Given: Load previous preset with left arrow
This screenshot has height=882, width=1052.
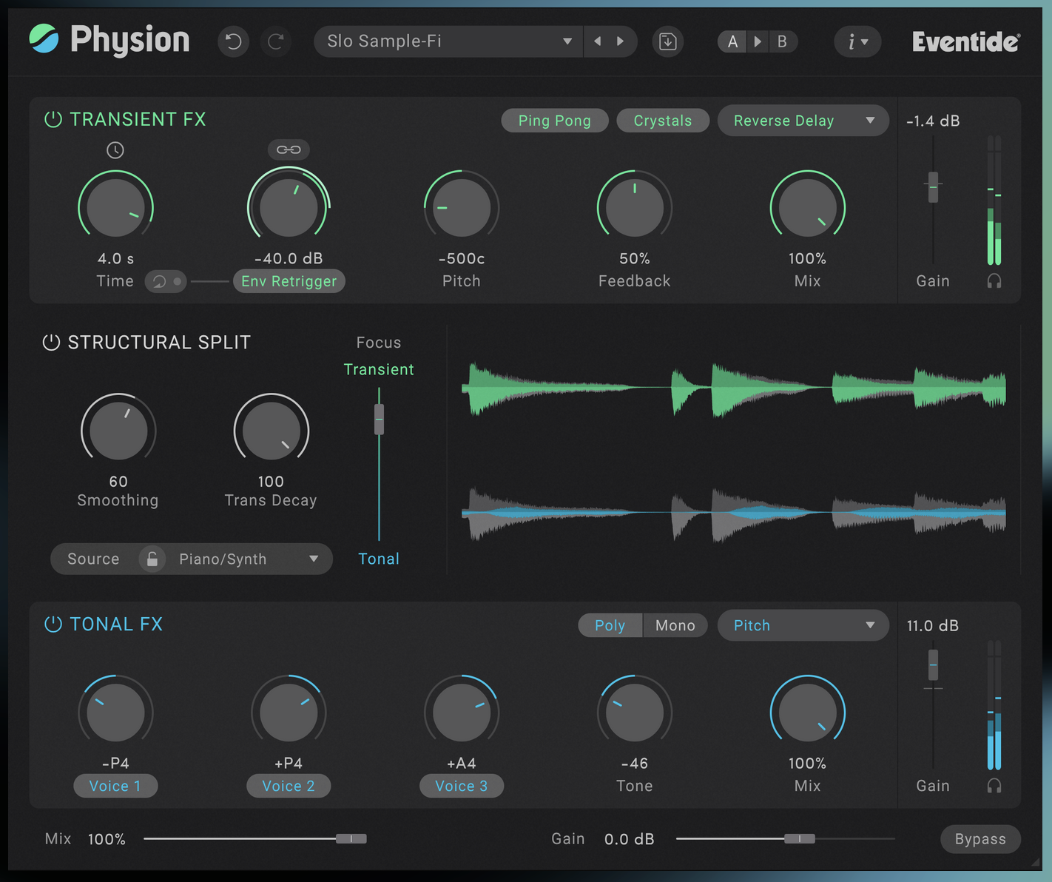Looking at the screenshot, I should tap(597, 41).
